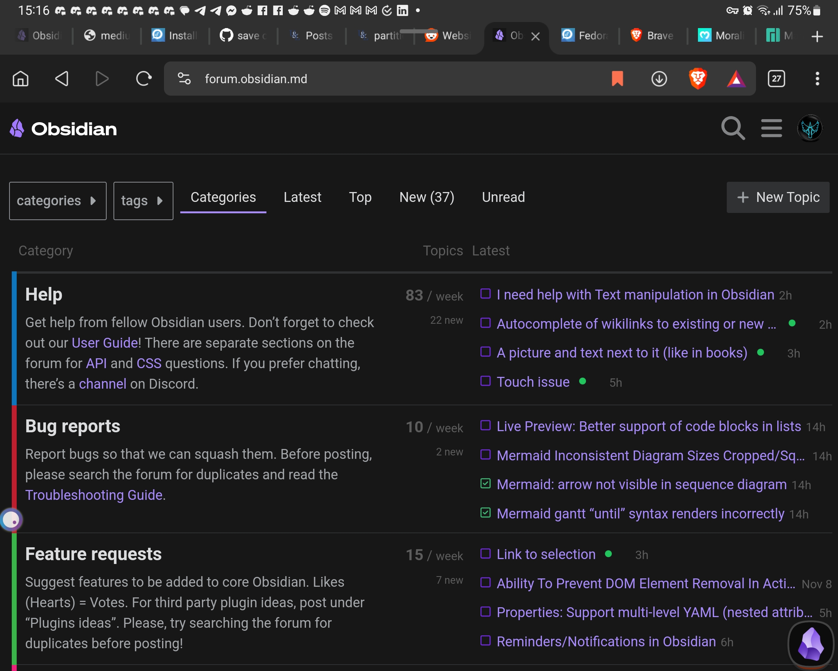Screen dimensions: 838x671
Task: Open 'Mermaid gantt until syntax' topic
Action: pyautogui.click(x=641, y=513)
